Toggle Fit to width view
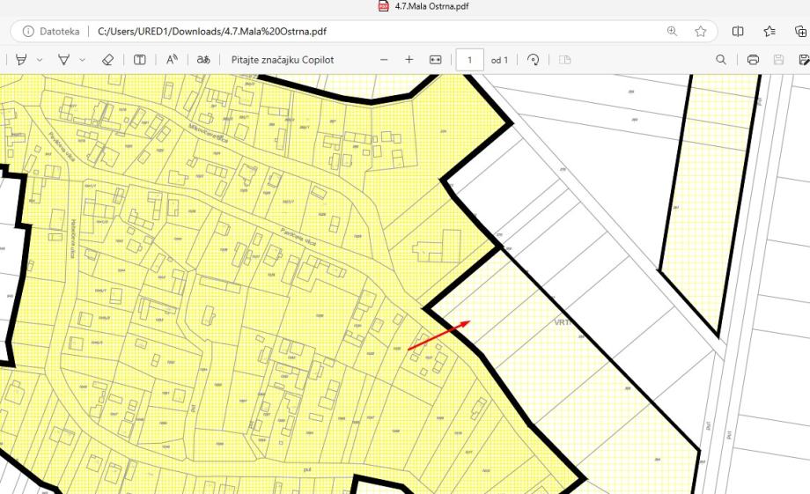 435,60
